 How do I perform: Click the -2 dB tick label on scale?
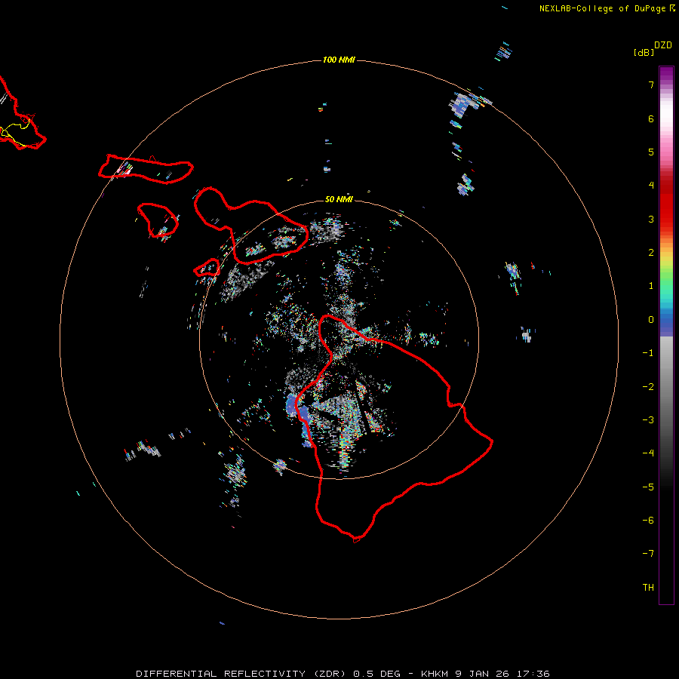(x=648, y=387)
